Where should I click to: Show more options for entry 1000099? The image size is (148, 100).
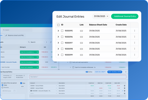point(134,55)
